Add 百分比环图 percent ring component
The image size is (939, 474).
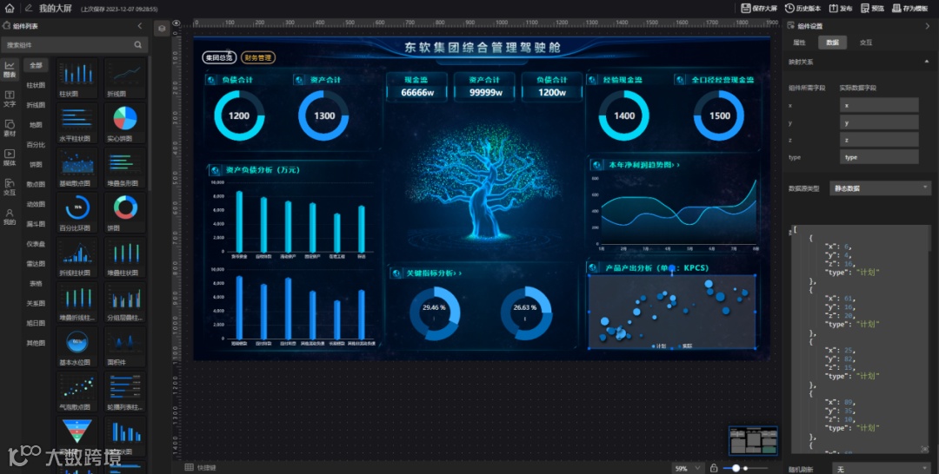tap(77, 212)
